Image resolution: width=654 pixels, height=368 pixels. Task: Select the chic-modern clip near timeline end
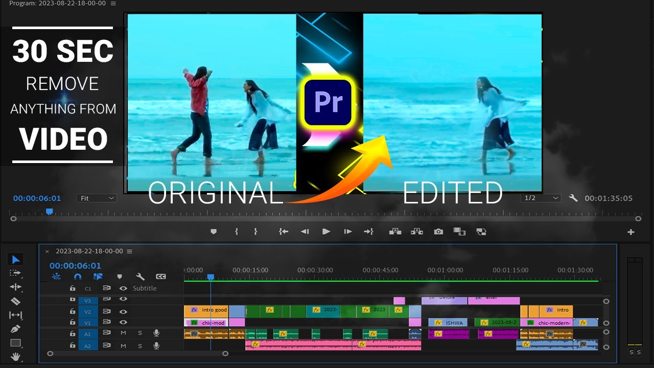(546, 323)
